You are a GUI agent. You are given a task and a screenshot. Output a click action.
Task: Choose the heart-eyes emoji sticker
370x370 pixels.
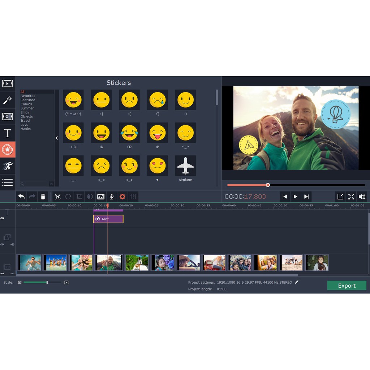[158, 165]
